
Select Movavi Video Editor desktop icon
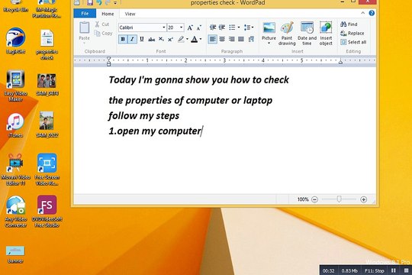[x=15, y=170]
